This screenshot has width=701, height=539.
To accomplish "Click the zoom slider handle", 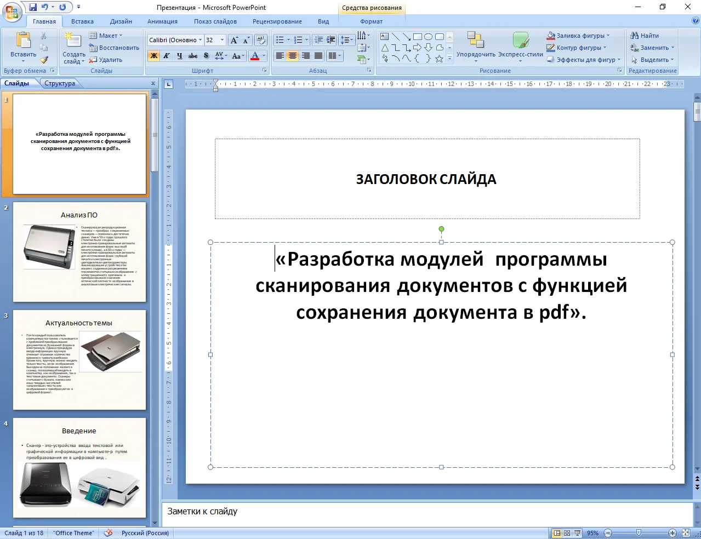I will 639,533.
